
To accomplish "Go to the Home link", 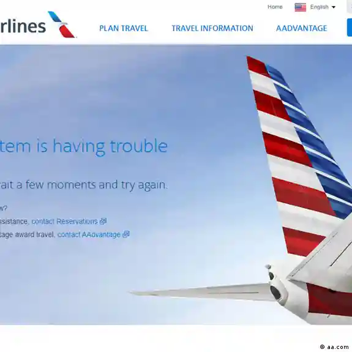I will tap(275, 7).
